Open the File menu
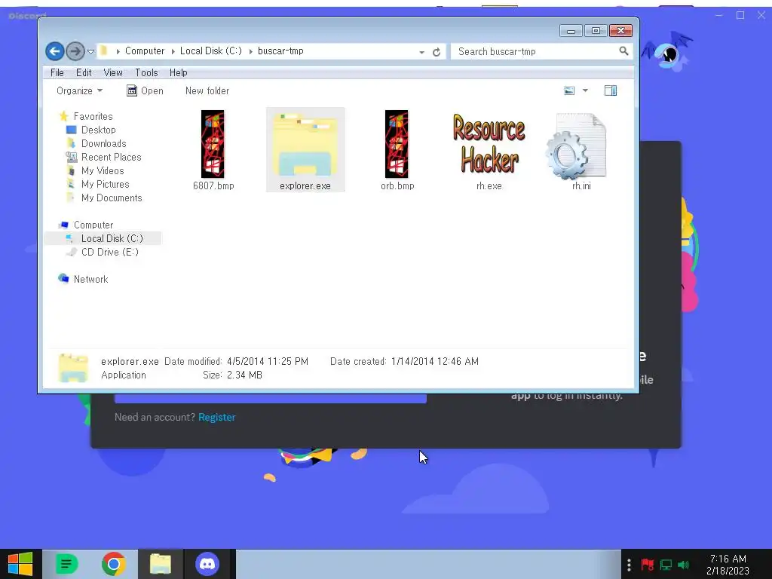Viewport: 772px width, 579px height. pos(57,72)
